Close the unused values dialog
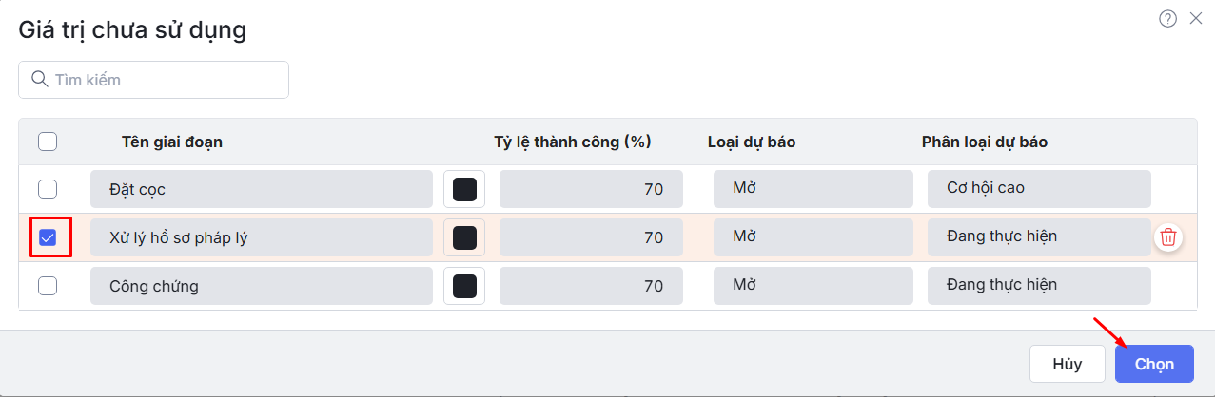This screenshot has height=397, width=1215. tap(1196, 19)
